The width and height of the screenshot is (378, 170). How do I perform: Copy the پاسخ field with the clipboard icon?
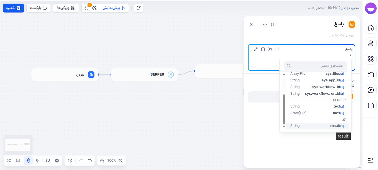coord(263,49)
